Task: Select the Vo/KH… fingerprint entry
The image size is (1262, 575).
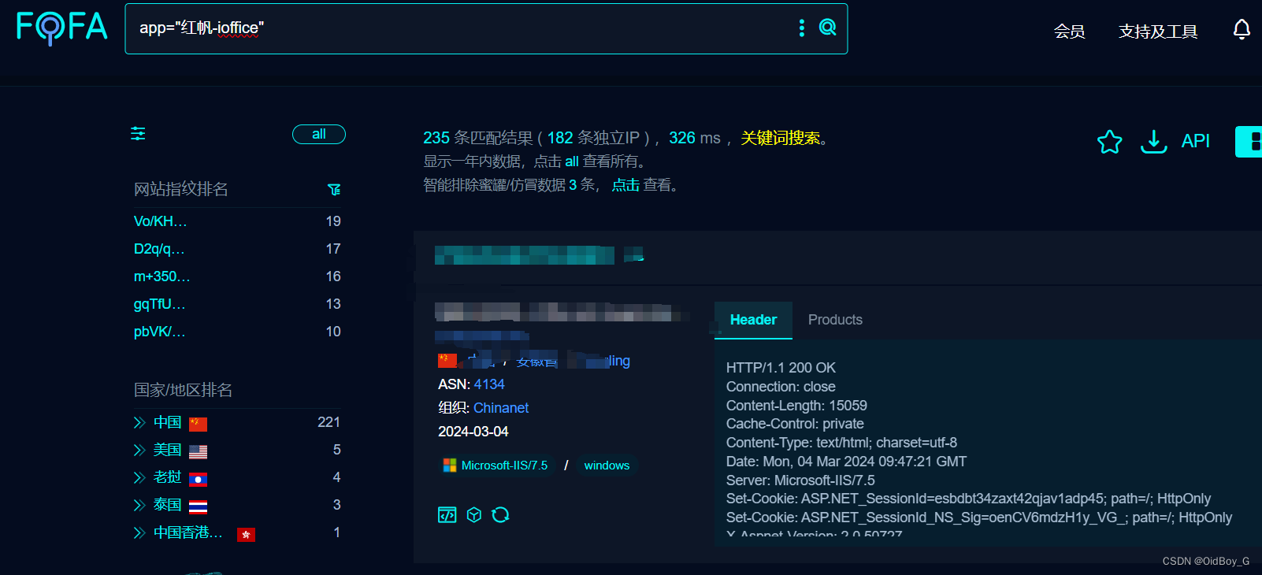Action: 160,221
